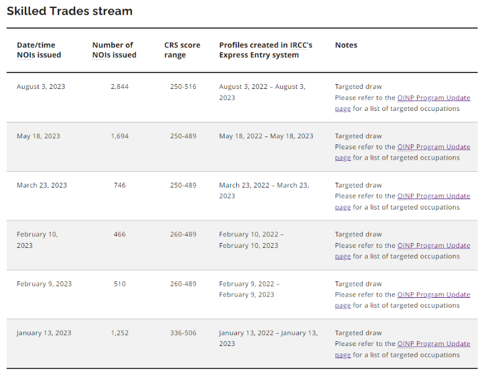487x374 pixels.
Task: Click the Profiles created in IRCC's header
Action: point(265,50)
